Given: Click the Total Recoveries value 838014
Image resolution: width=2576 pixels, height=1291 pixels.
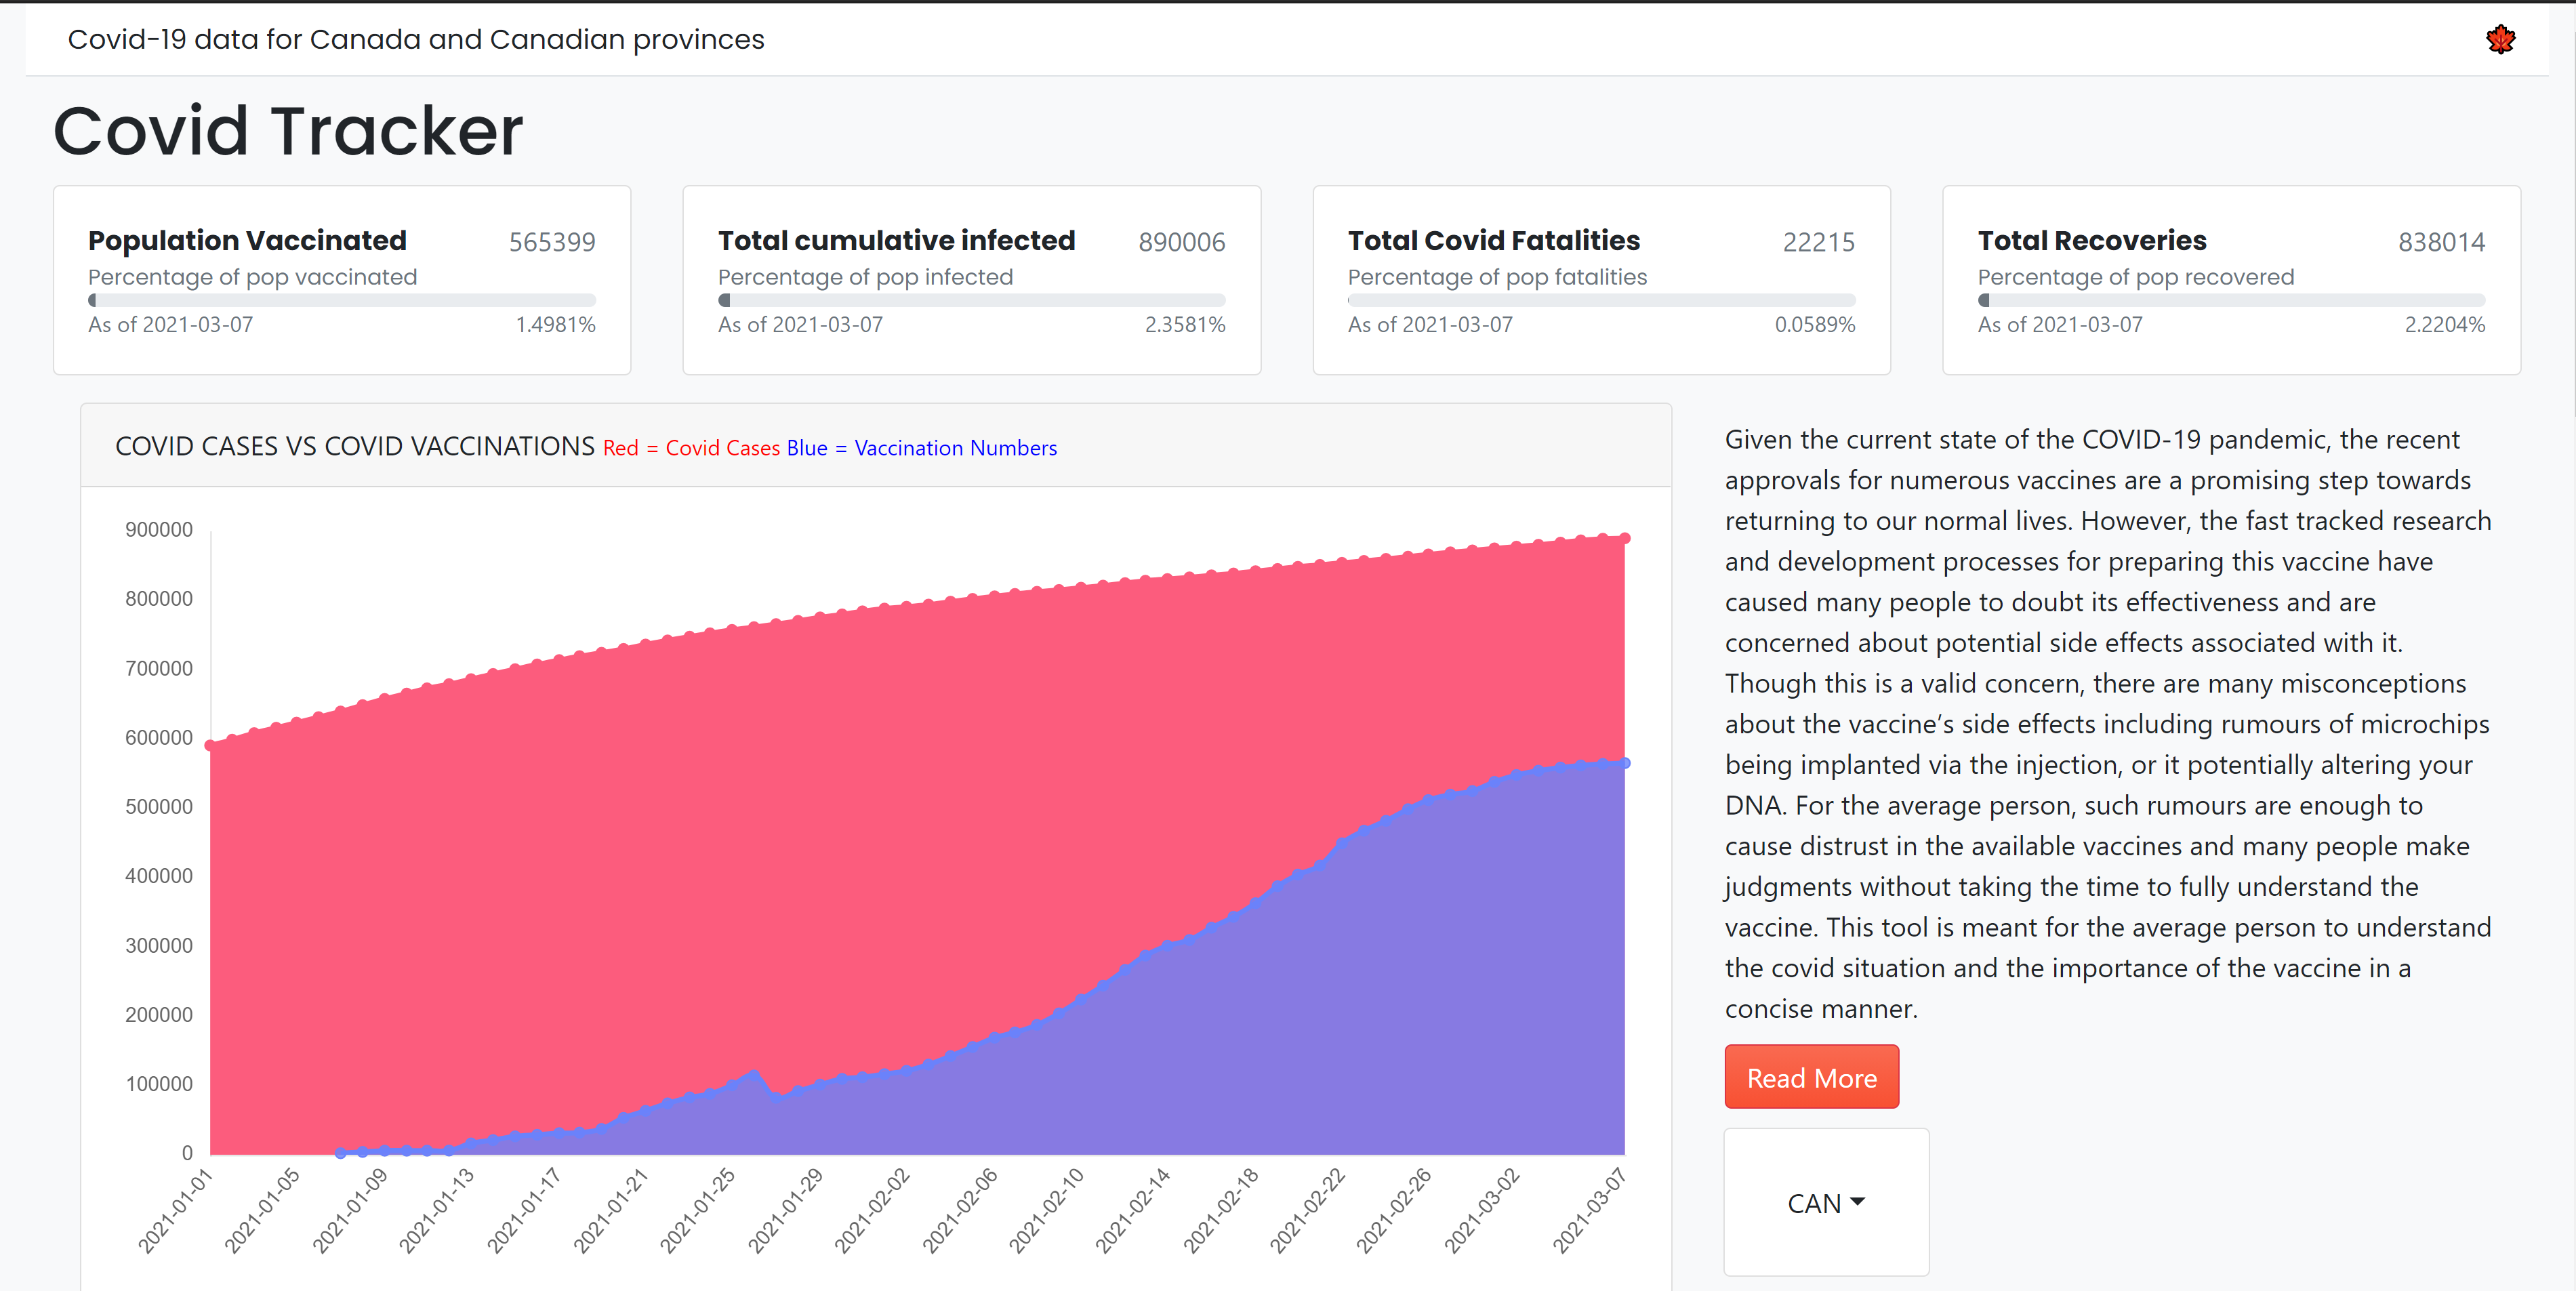Looking at the screenshot, I should (2441, 242).
